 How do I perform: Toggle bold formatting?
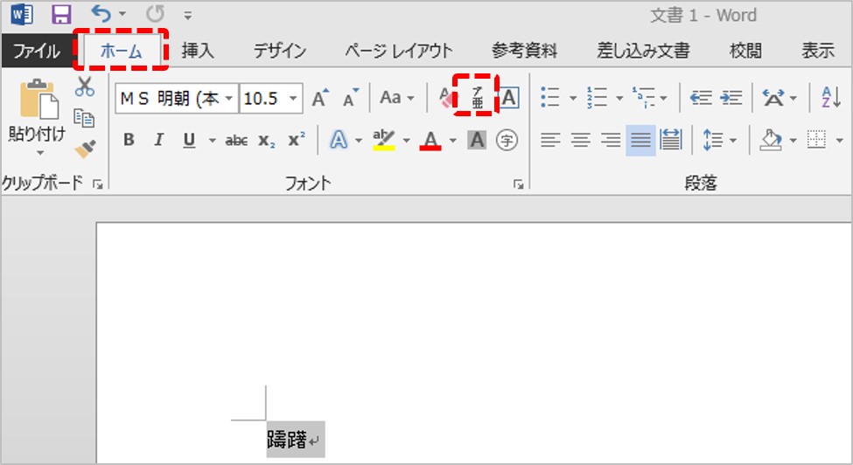pyautogui.click(x=129, y=140)
